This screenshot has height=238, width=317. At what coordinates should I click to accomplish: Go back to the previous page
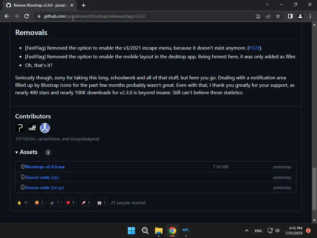point(7,16)
